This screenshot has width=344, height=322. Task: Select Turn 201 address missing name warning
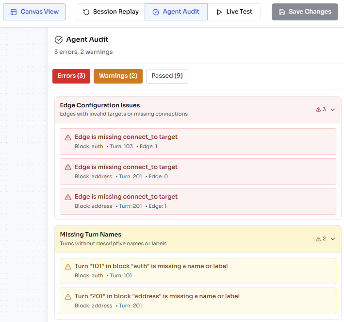coord(197,301)
